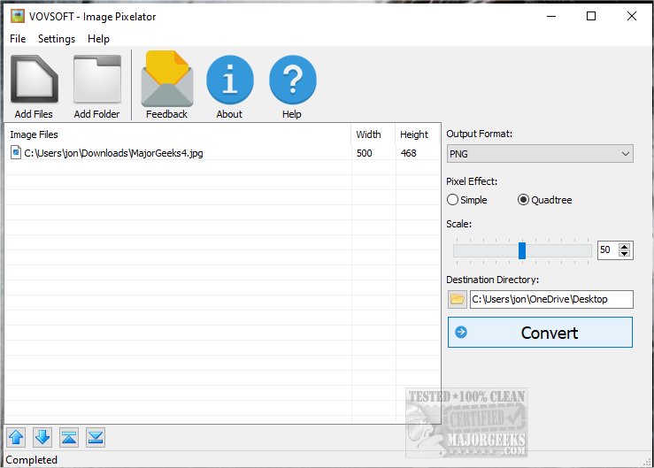654x468 pixels.
Task: Increase scale value with up spinner
Action: [625, 247]
